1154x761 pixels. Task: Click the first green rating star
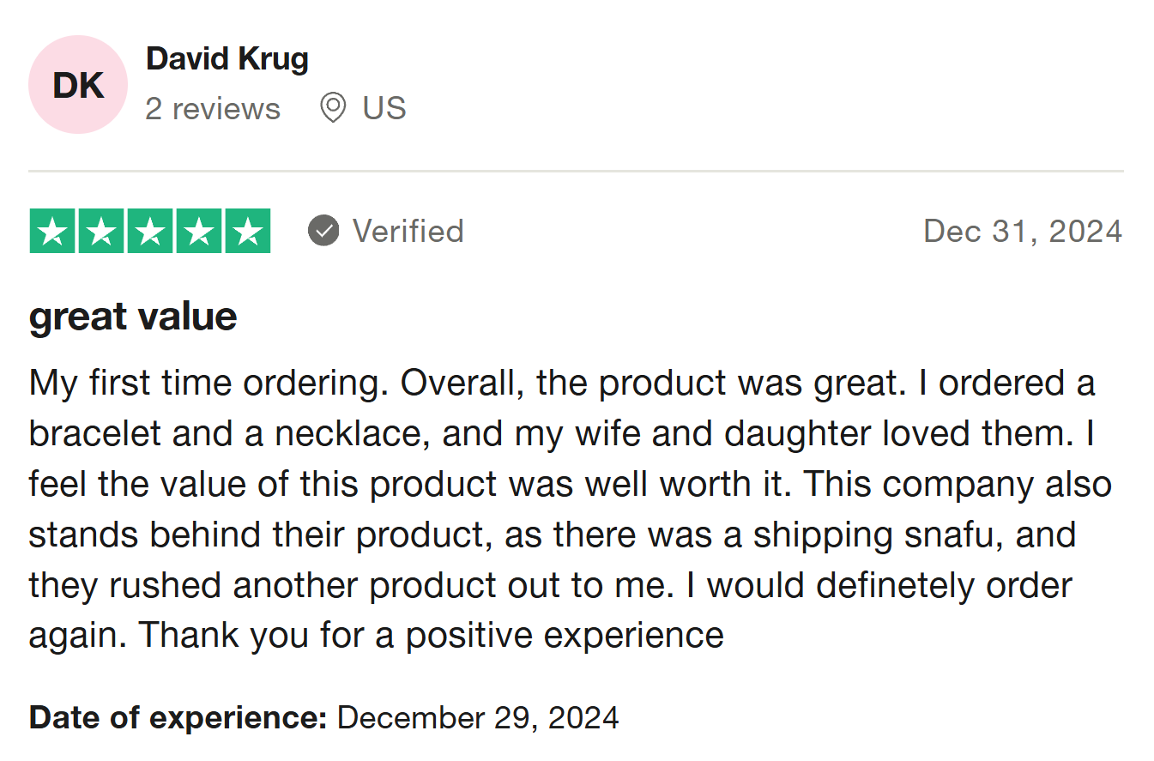(x=52, y=231)
